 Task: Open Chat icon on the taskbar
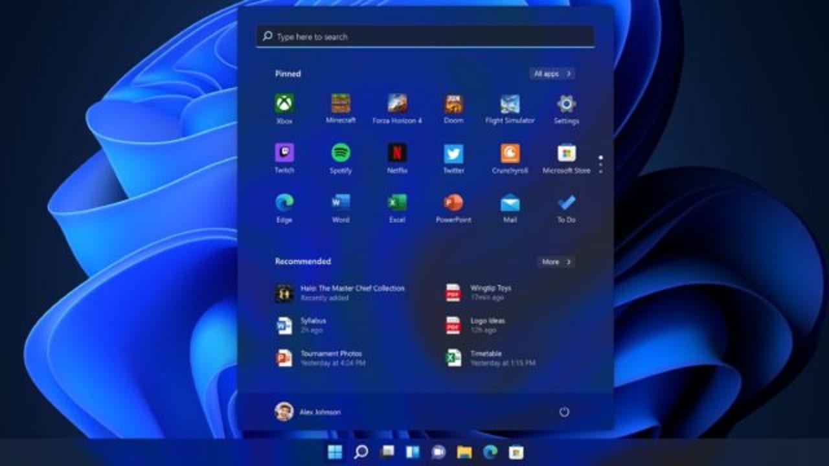coord(438,452)
